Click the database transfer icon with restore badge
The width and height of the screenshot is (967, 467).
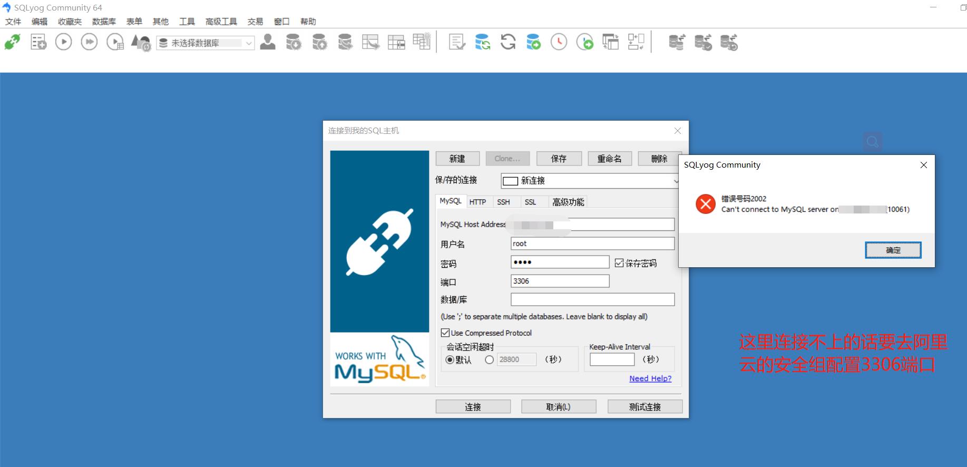click(x=729, y=42)
